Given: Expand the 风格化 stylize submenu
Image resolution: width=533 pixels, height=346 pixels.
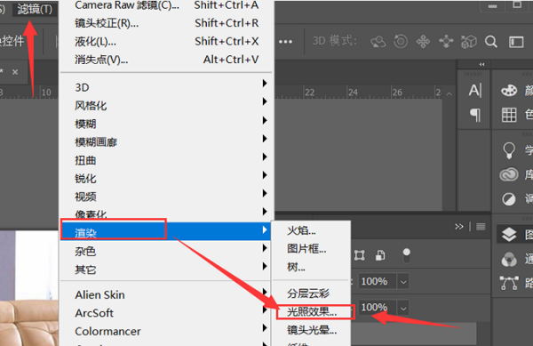Looking at the screenshot, I should (167, 106).
